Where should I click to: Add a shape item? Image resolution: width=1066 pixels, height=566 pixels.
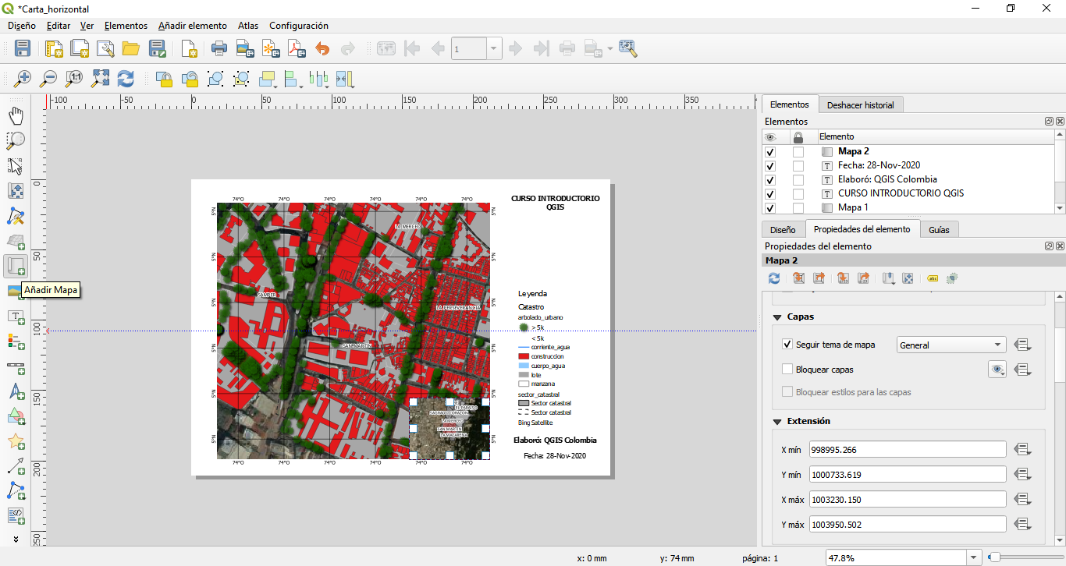[16, 416]
